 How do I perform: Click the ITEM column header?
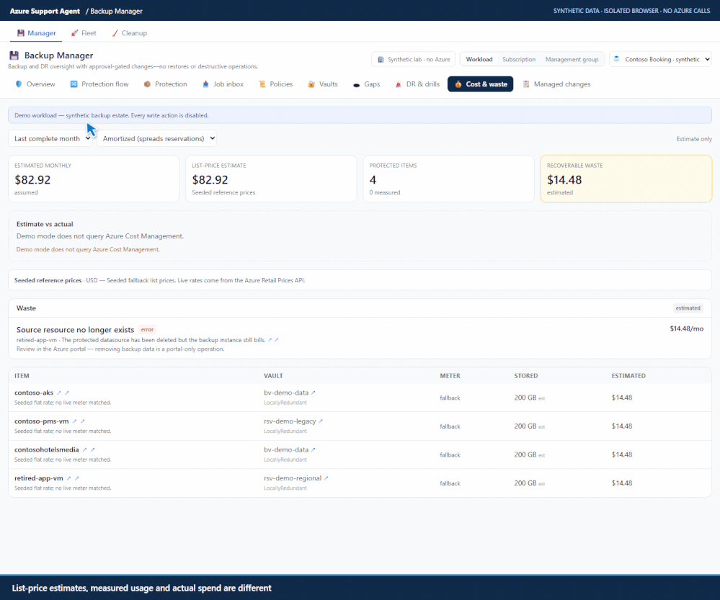pyautogui.click(x=22, y=375)
